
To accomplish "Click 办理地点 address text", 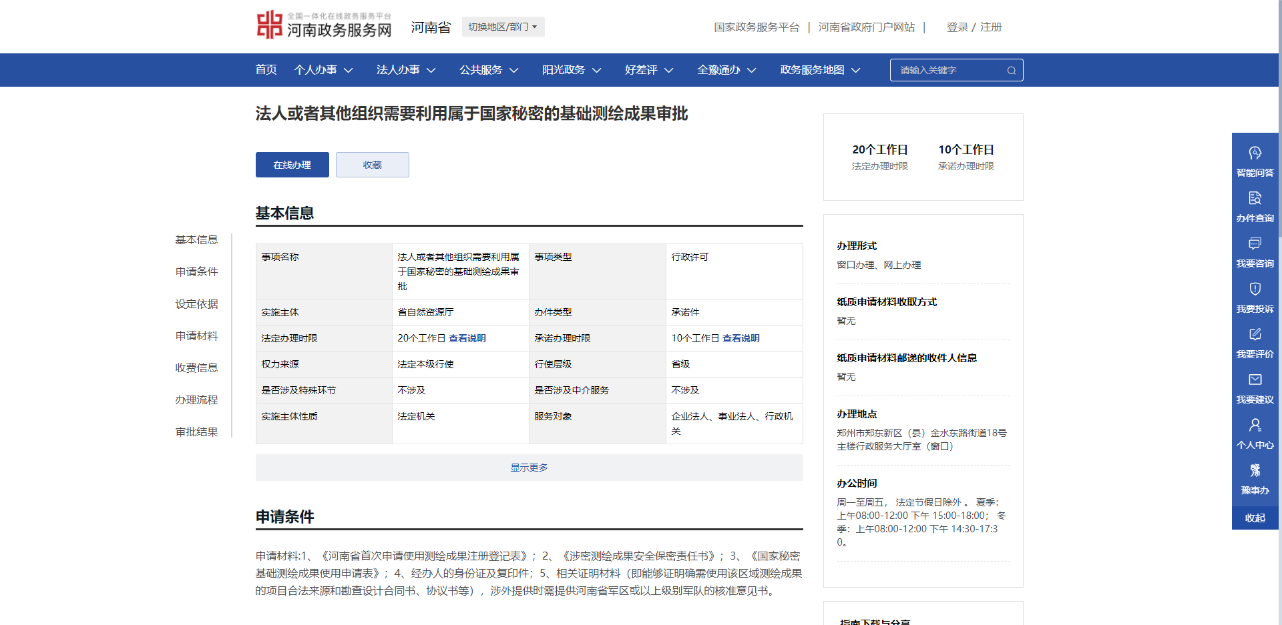I will (x=921, y=440).
